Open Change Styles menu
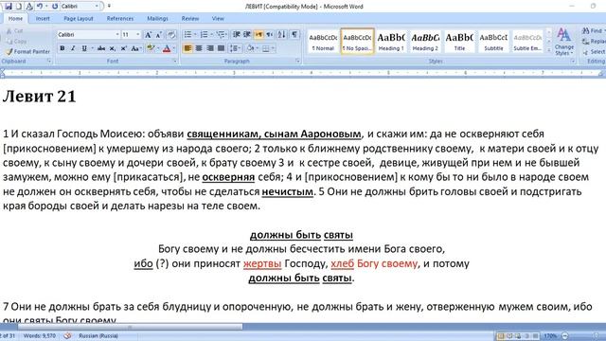This screenshot has width=606, height=341. pyautogui.click(x=564, y=42)
